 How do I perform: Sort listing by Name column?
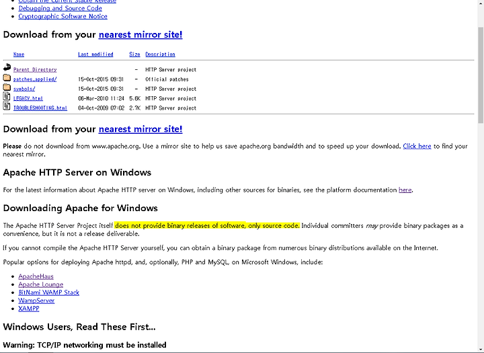[19, 54]
